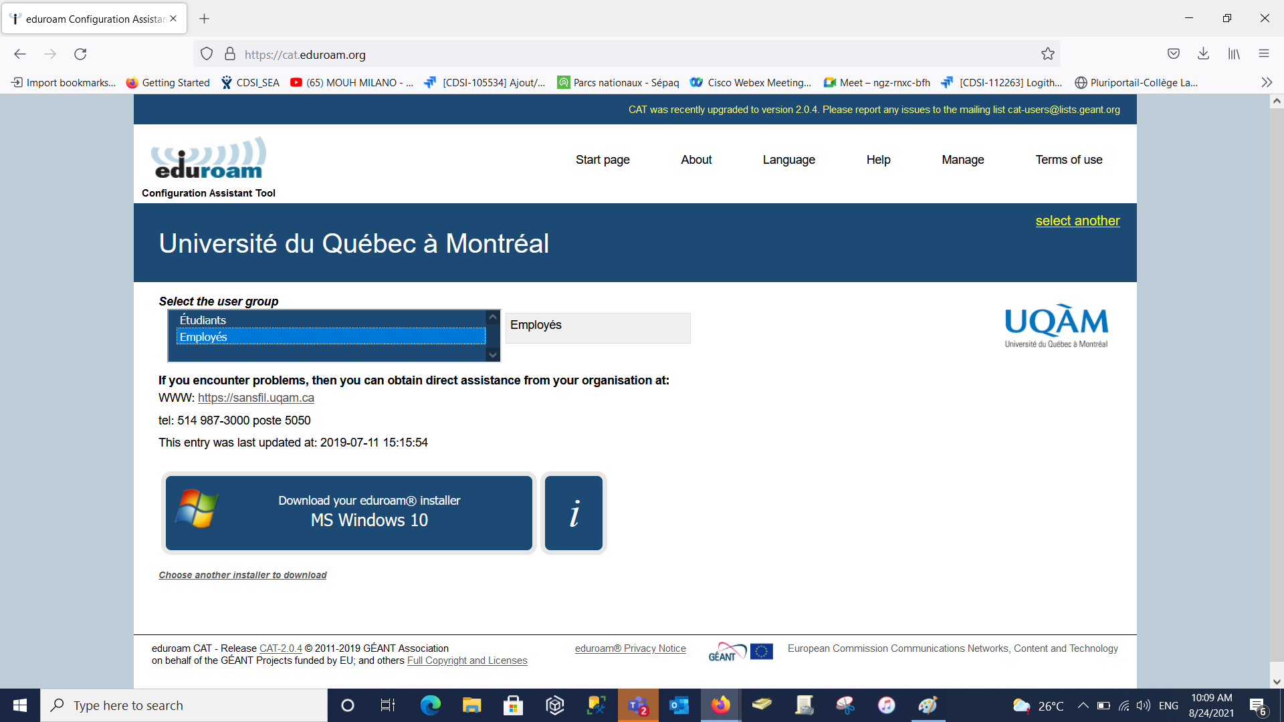
Task: Open the Getting Started bookmark
Action: click(x=168, y=82)
